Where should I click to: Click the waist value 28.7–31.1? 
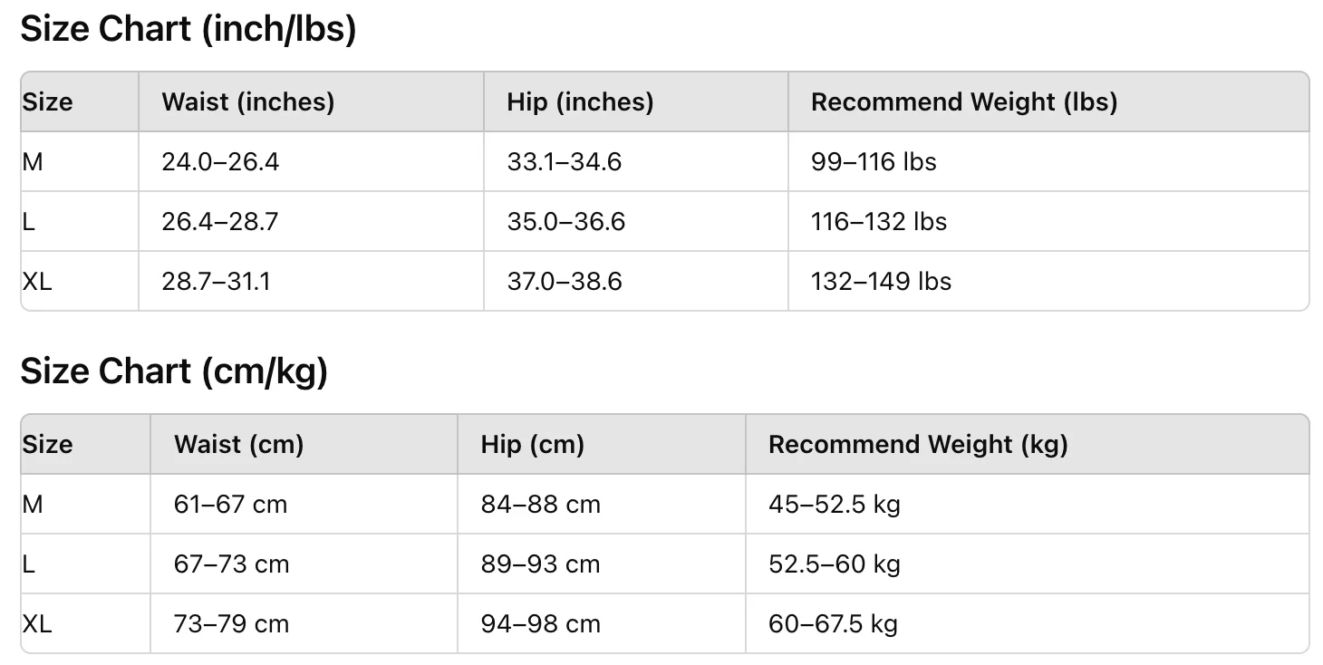[x=216, y=282]
